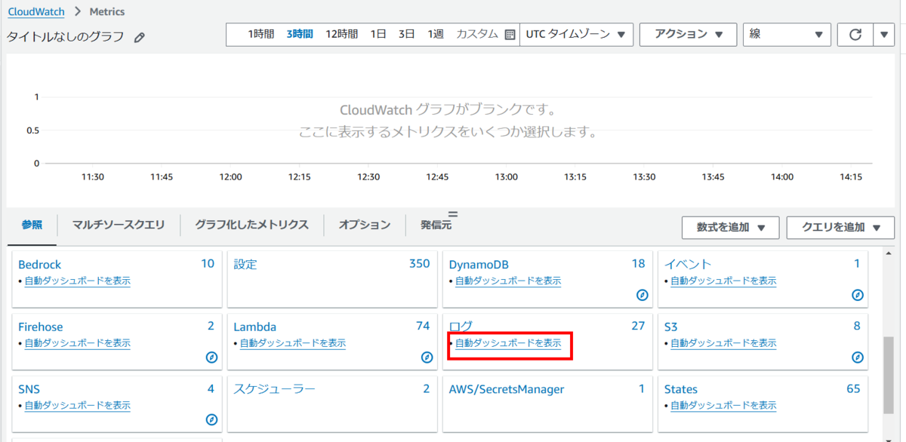Screen dimensions: 906x442
Task: Show automatic dashboard for SNS
Action: pos(77,406)
